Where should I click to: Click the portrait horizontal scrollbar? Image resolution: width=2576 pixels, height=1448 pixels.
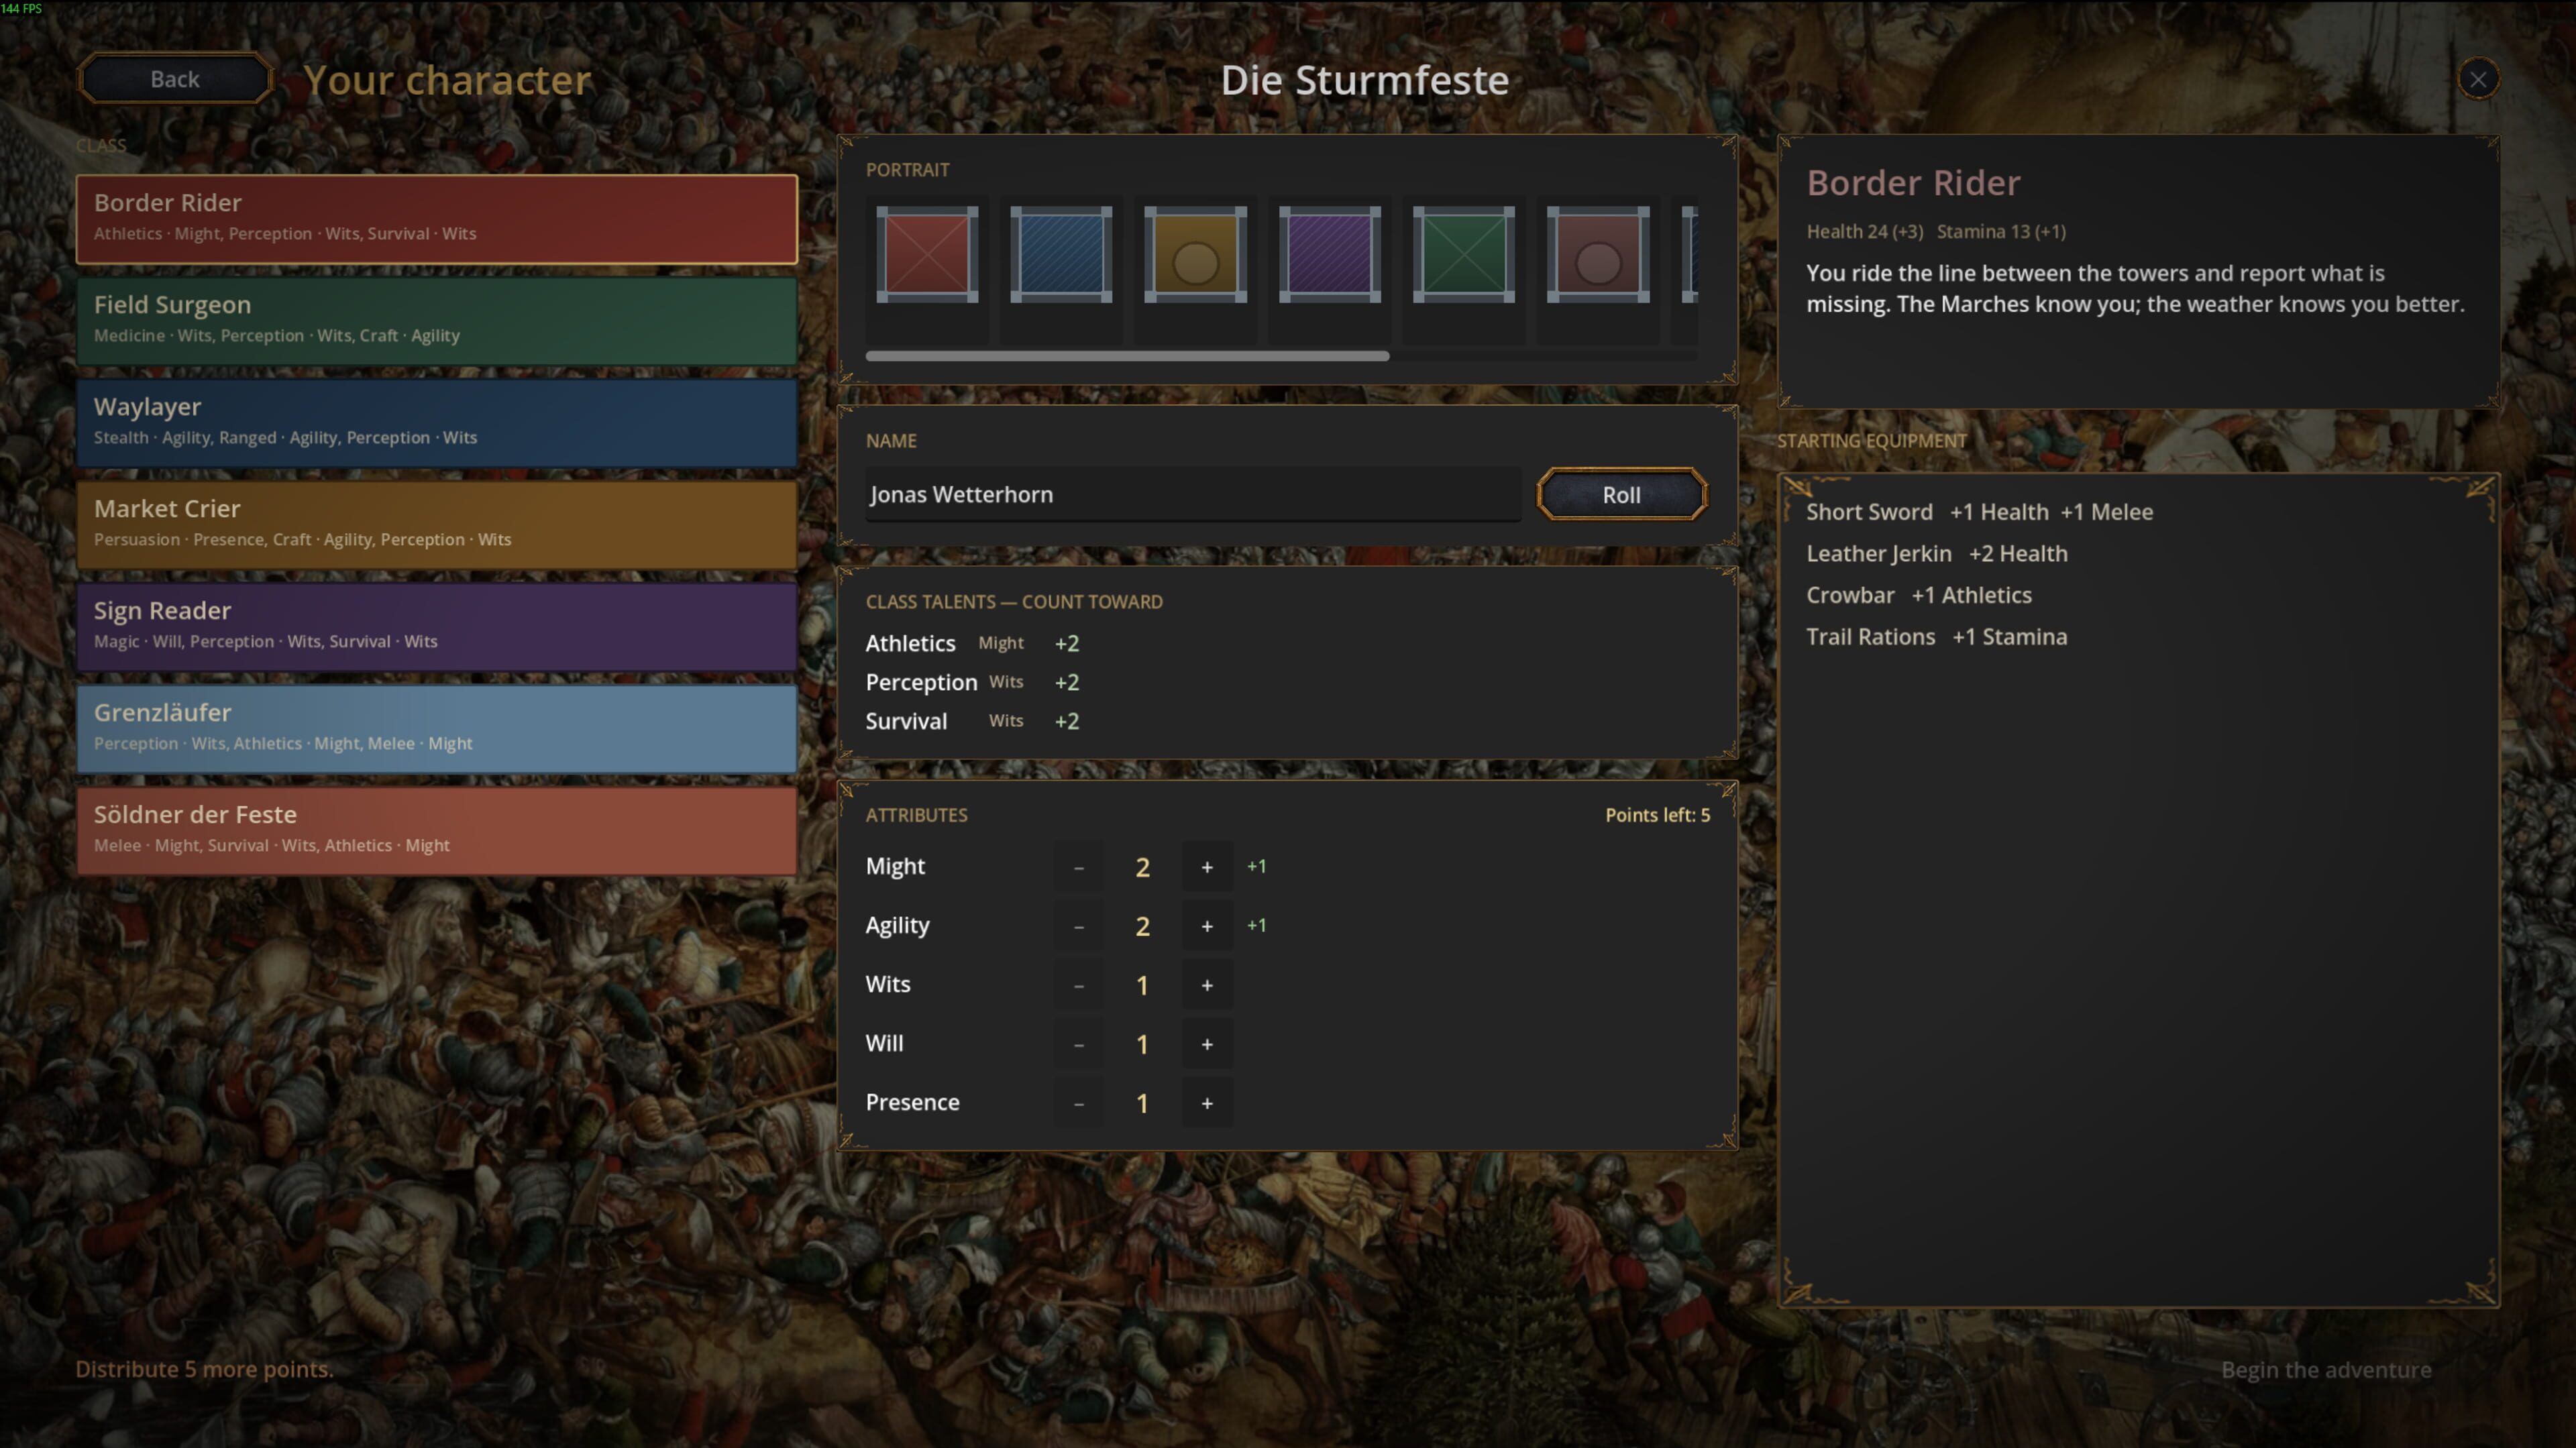point(1127,356)
